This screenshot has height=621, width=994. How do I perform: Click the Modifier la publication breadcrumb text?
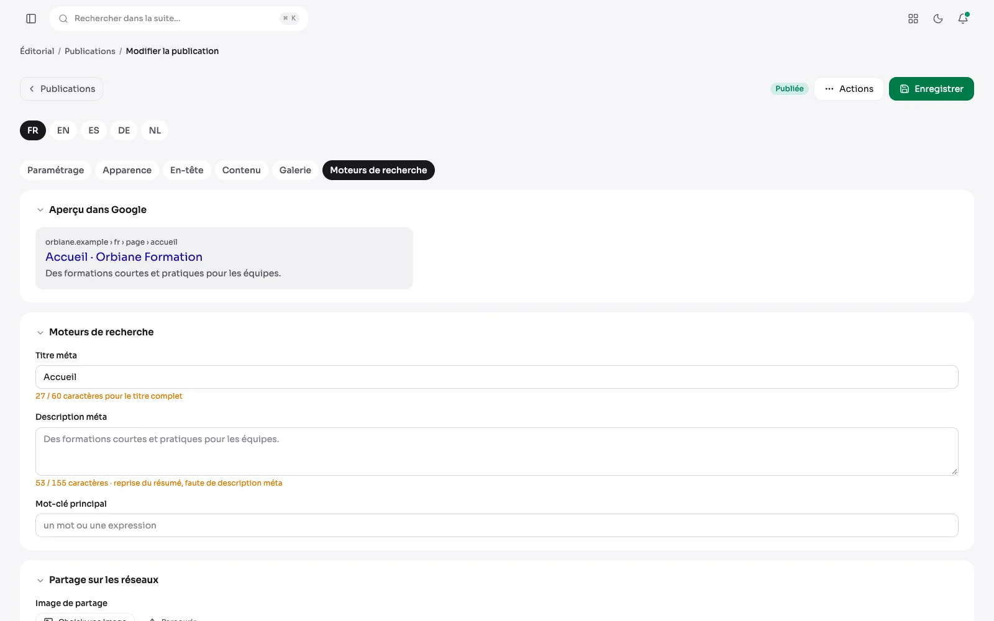[x=172, y=51]
